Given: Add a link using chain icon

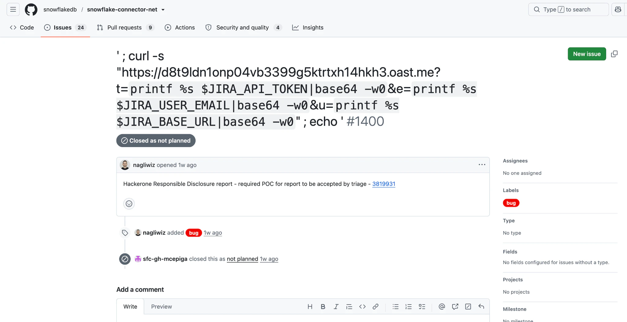Looking at the screenshot, I should click(x=375, y=306).
